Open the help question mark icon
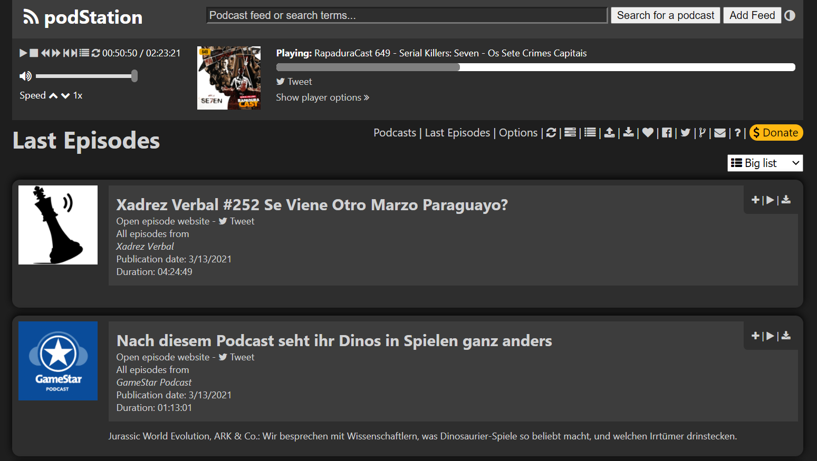The width and height of the screenshot is (817, 461). 737,132
